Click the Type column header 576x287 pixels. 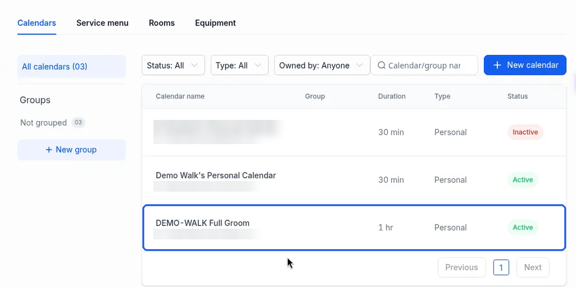pyautogui.click(x=443, y=96)
